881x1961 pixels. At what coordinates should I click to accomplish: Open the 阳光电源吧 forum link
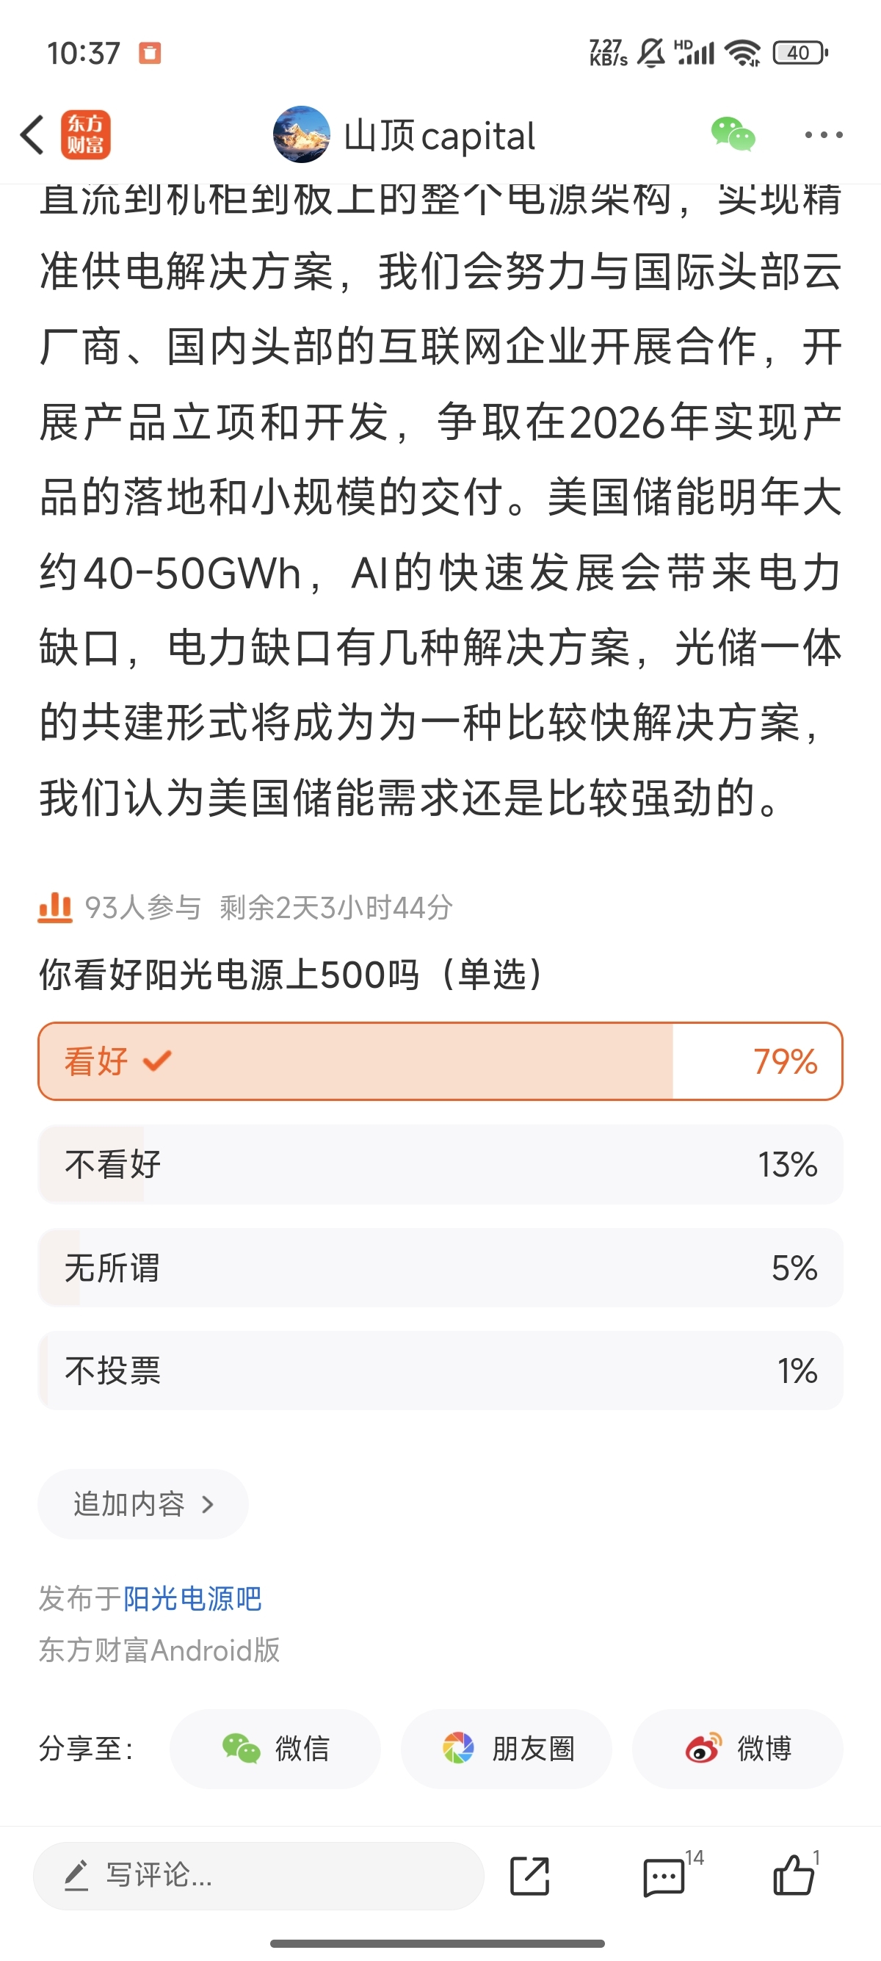point(192,1599)
